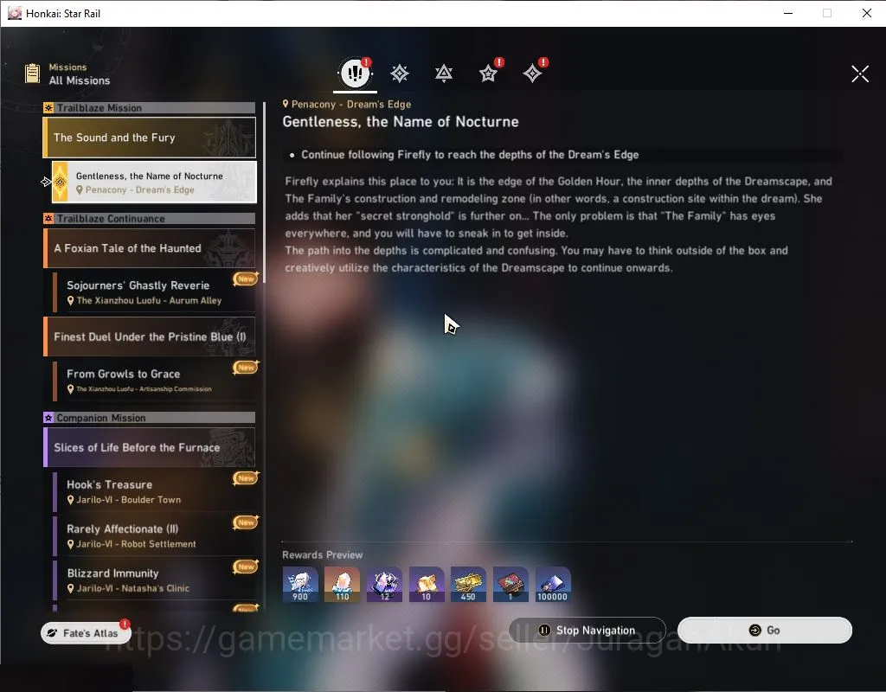Screen dimensions: 886x692
Task: Click the Jarilo-VI - Robot Settlement location text
Action: 136,544
